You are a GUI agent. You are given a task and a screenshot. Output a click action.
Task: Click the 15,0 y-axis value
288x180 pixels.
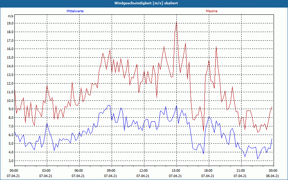click(x=10, y=58)
